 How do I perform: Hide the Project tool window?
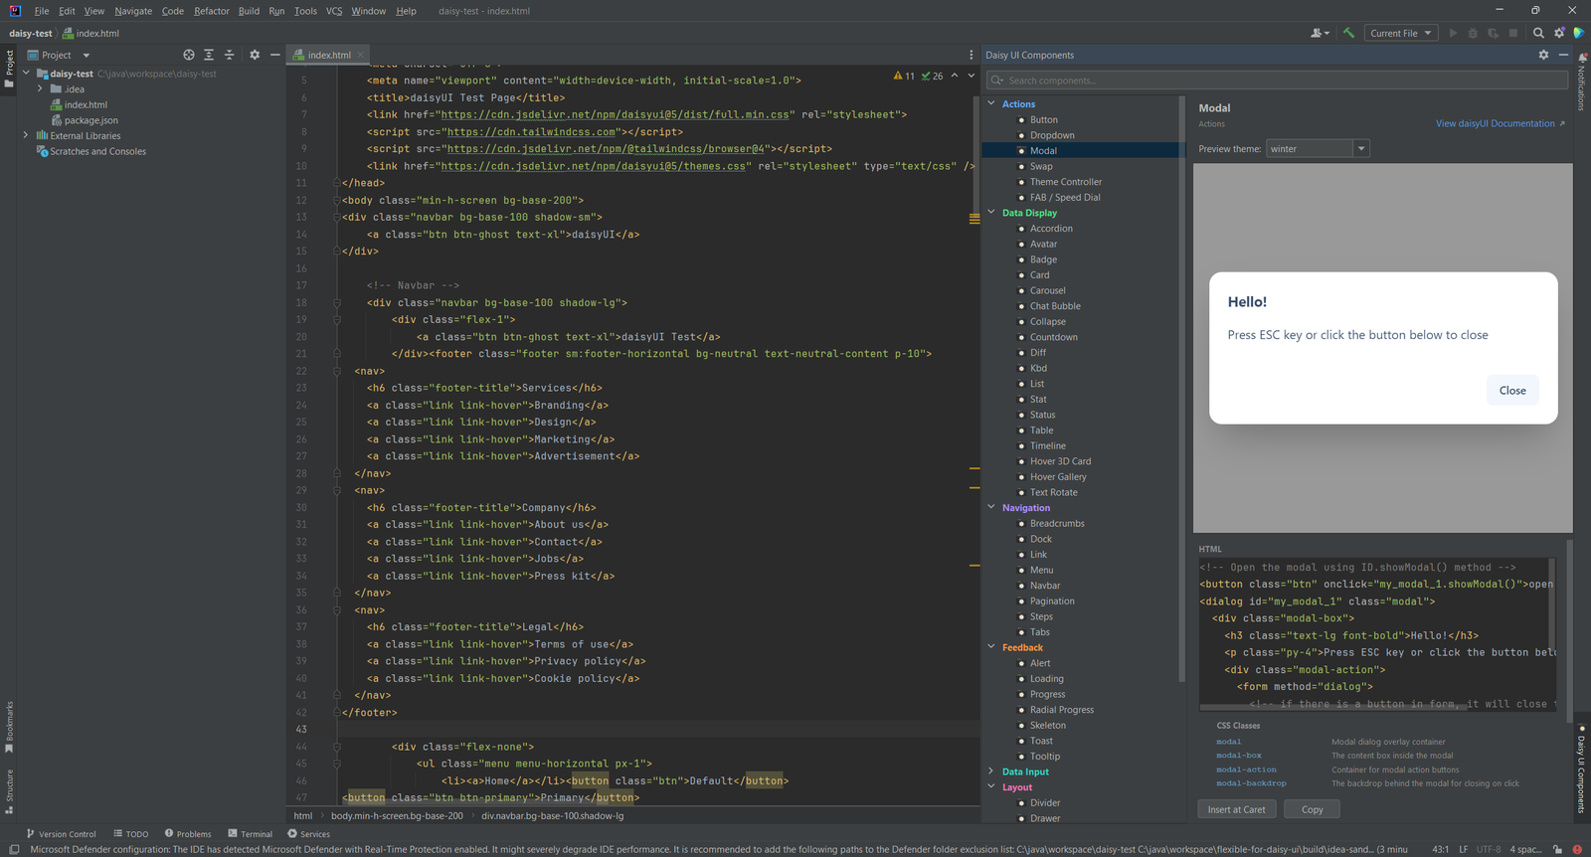(x=275, y=55)
